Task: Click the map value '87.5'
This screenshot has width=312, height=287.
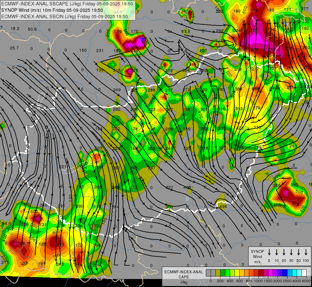Action: click(186, 32)
